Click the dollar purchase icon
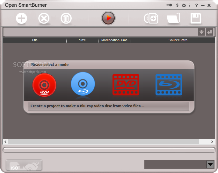The image size is (218, 173). coord(177,5)
